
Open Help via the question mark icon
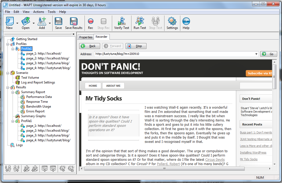[186, 21]
